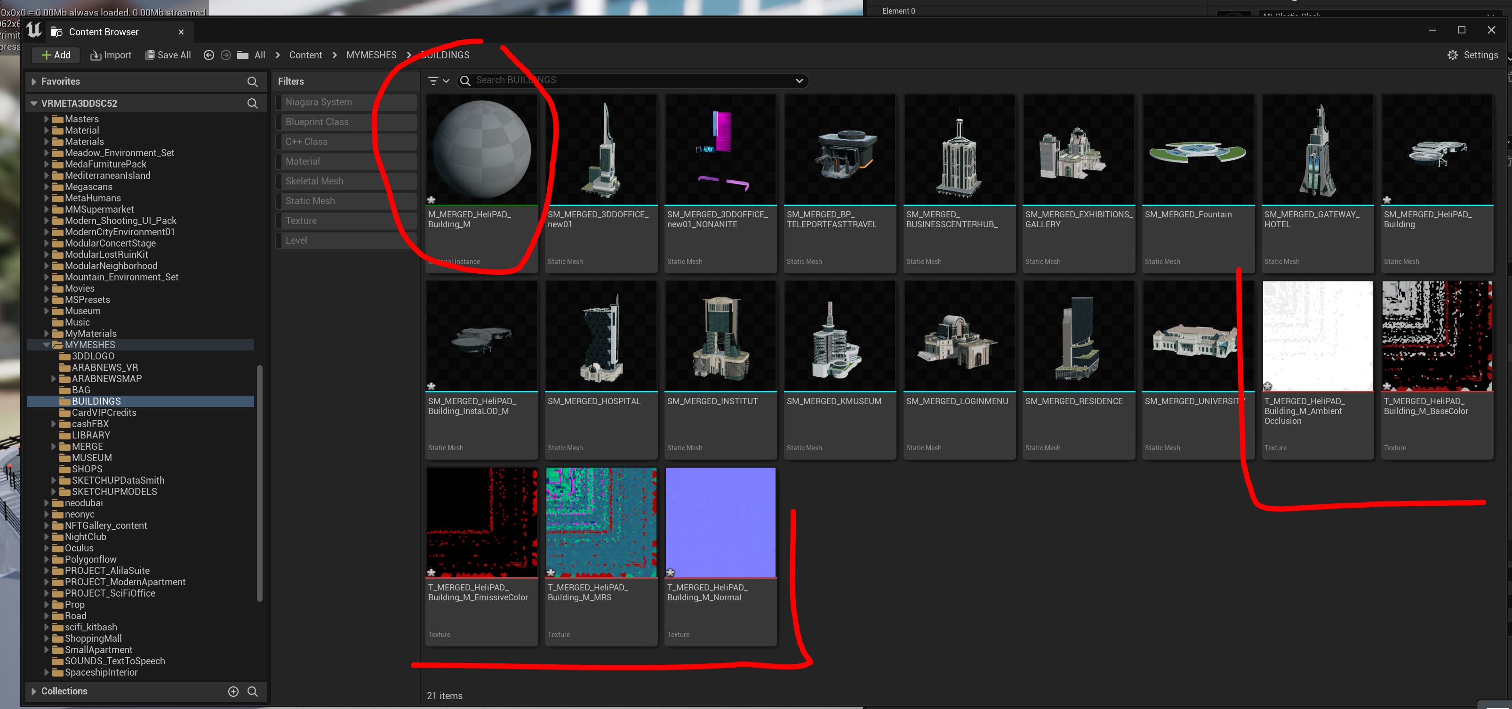Select the SM_MERGED_HOSPITAL mesh thumbnail
This screenshot has width=1512, height=709.
(601, 336)
